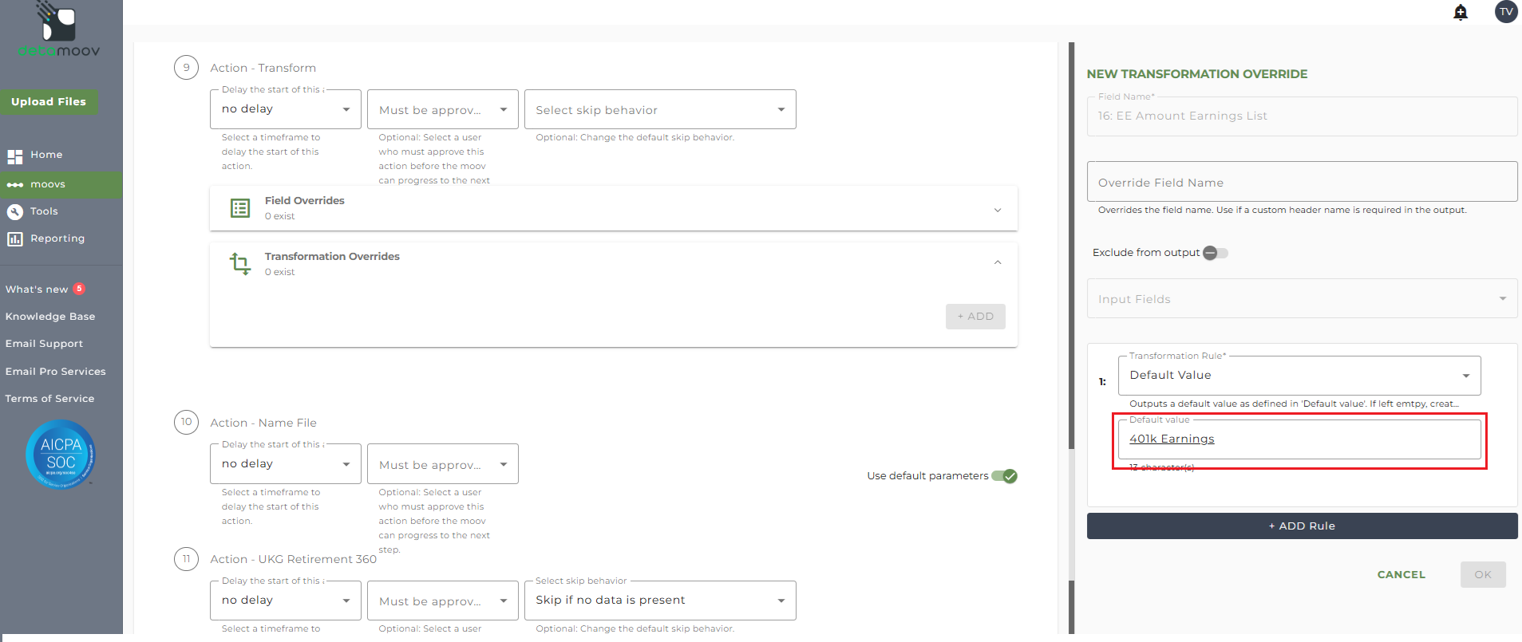Expand the Field Overrides section
This screenshot has width=1522, height=642.
(997, 210)
